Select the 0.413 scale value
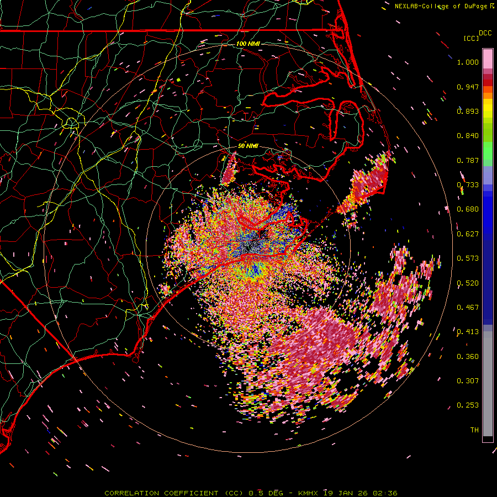The height and width of the screenshot is (497, 497). (468, 332)
